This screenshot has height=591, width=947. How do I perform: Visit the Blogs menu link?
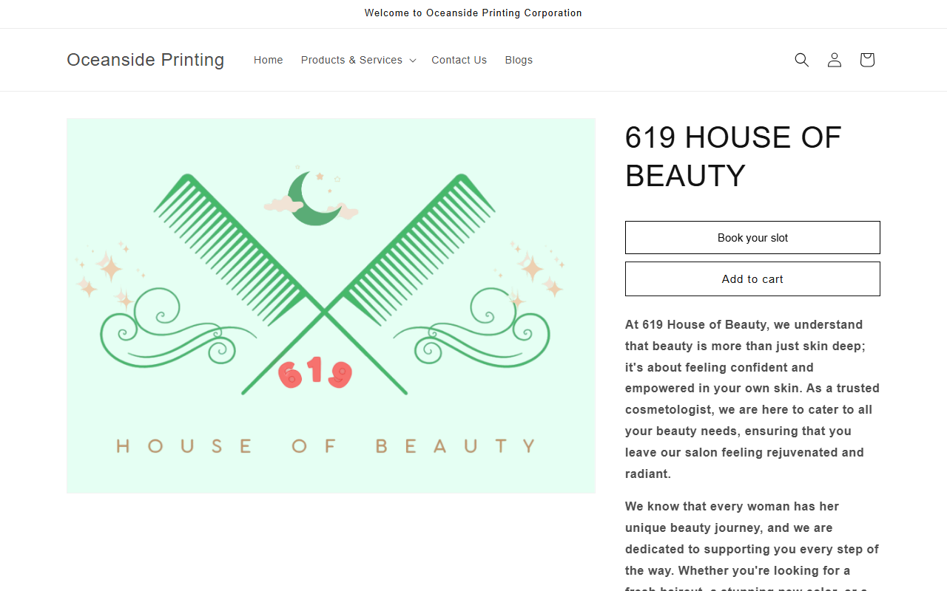(x=519, y=60)
